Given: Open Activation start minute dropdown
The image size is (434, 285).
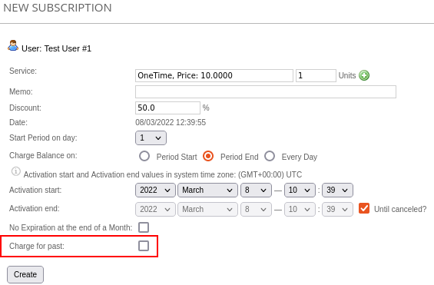Looking at the screenshot, I should [x=337, y=190].
